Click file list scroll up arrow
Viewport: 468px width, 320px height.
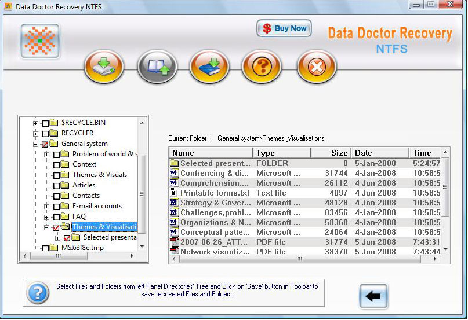click(x=445, y=152)
